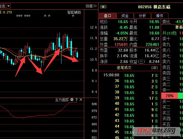The image size is (183, 139).
Task: Toggle the 智能辅助 smart assist option
Action: tap(74, 12)
